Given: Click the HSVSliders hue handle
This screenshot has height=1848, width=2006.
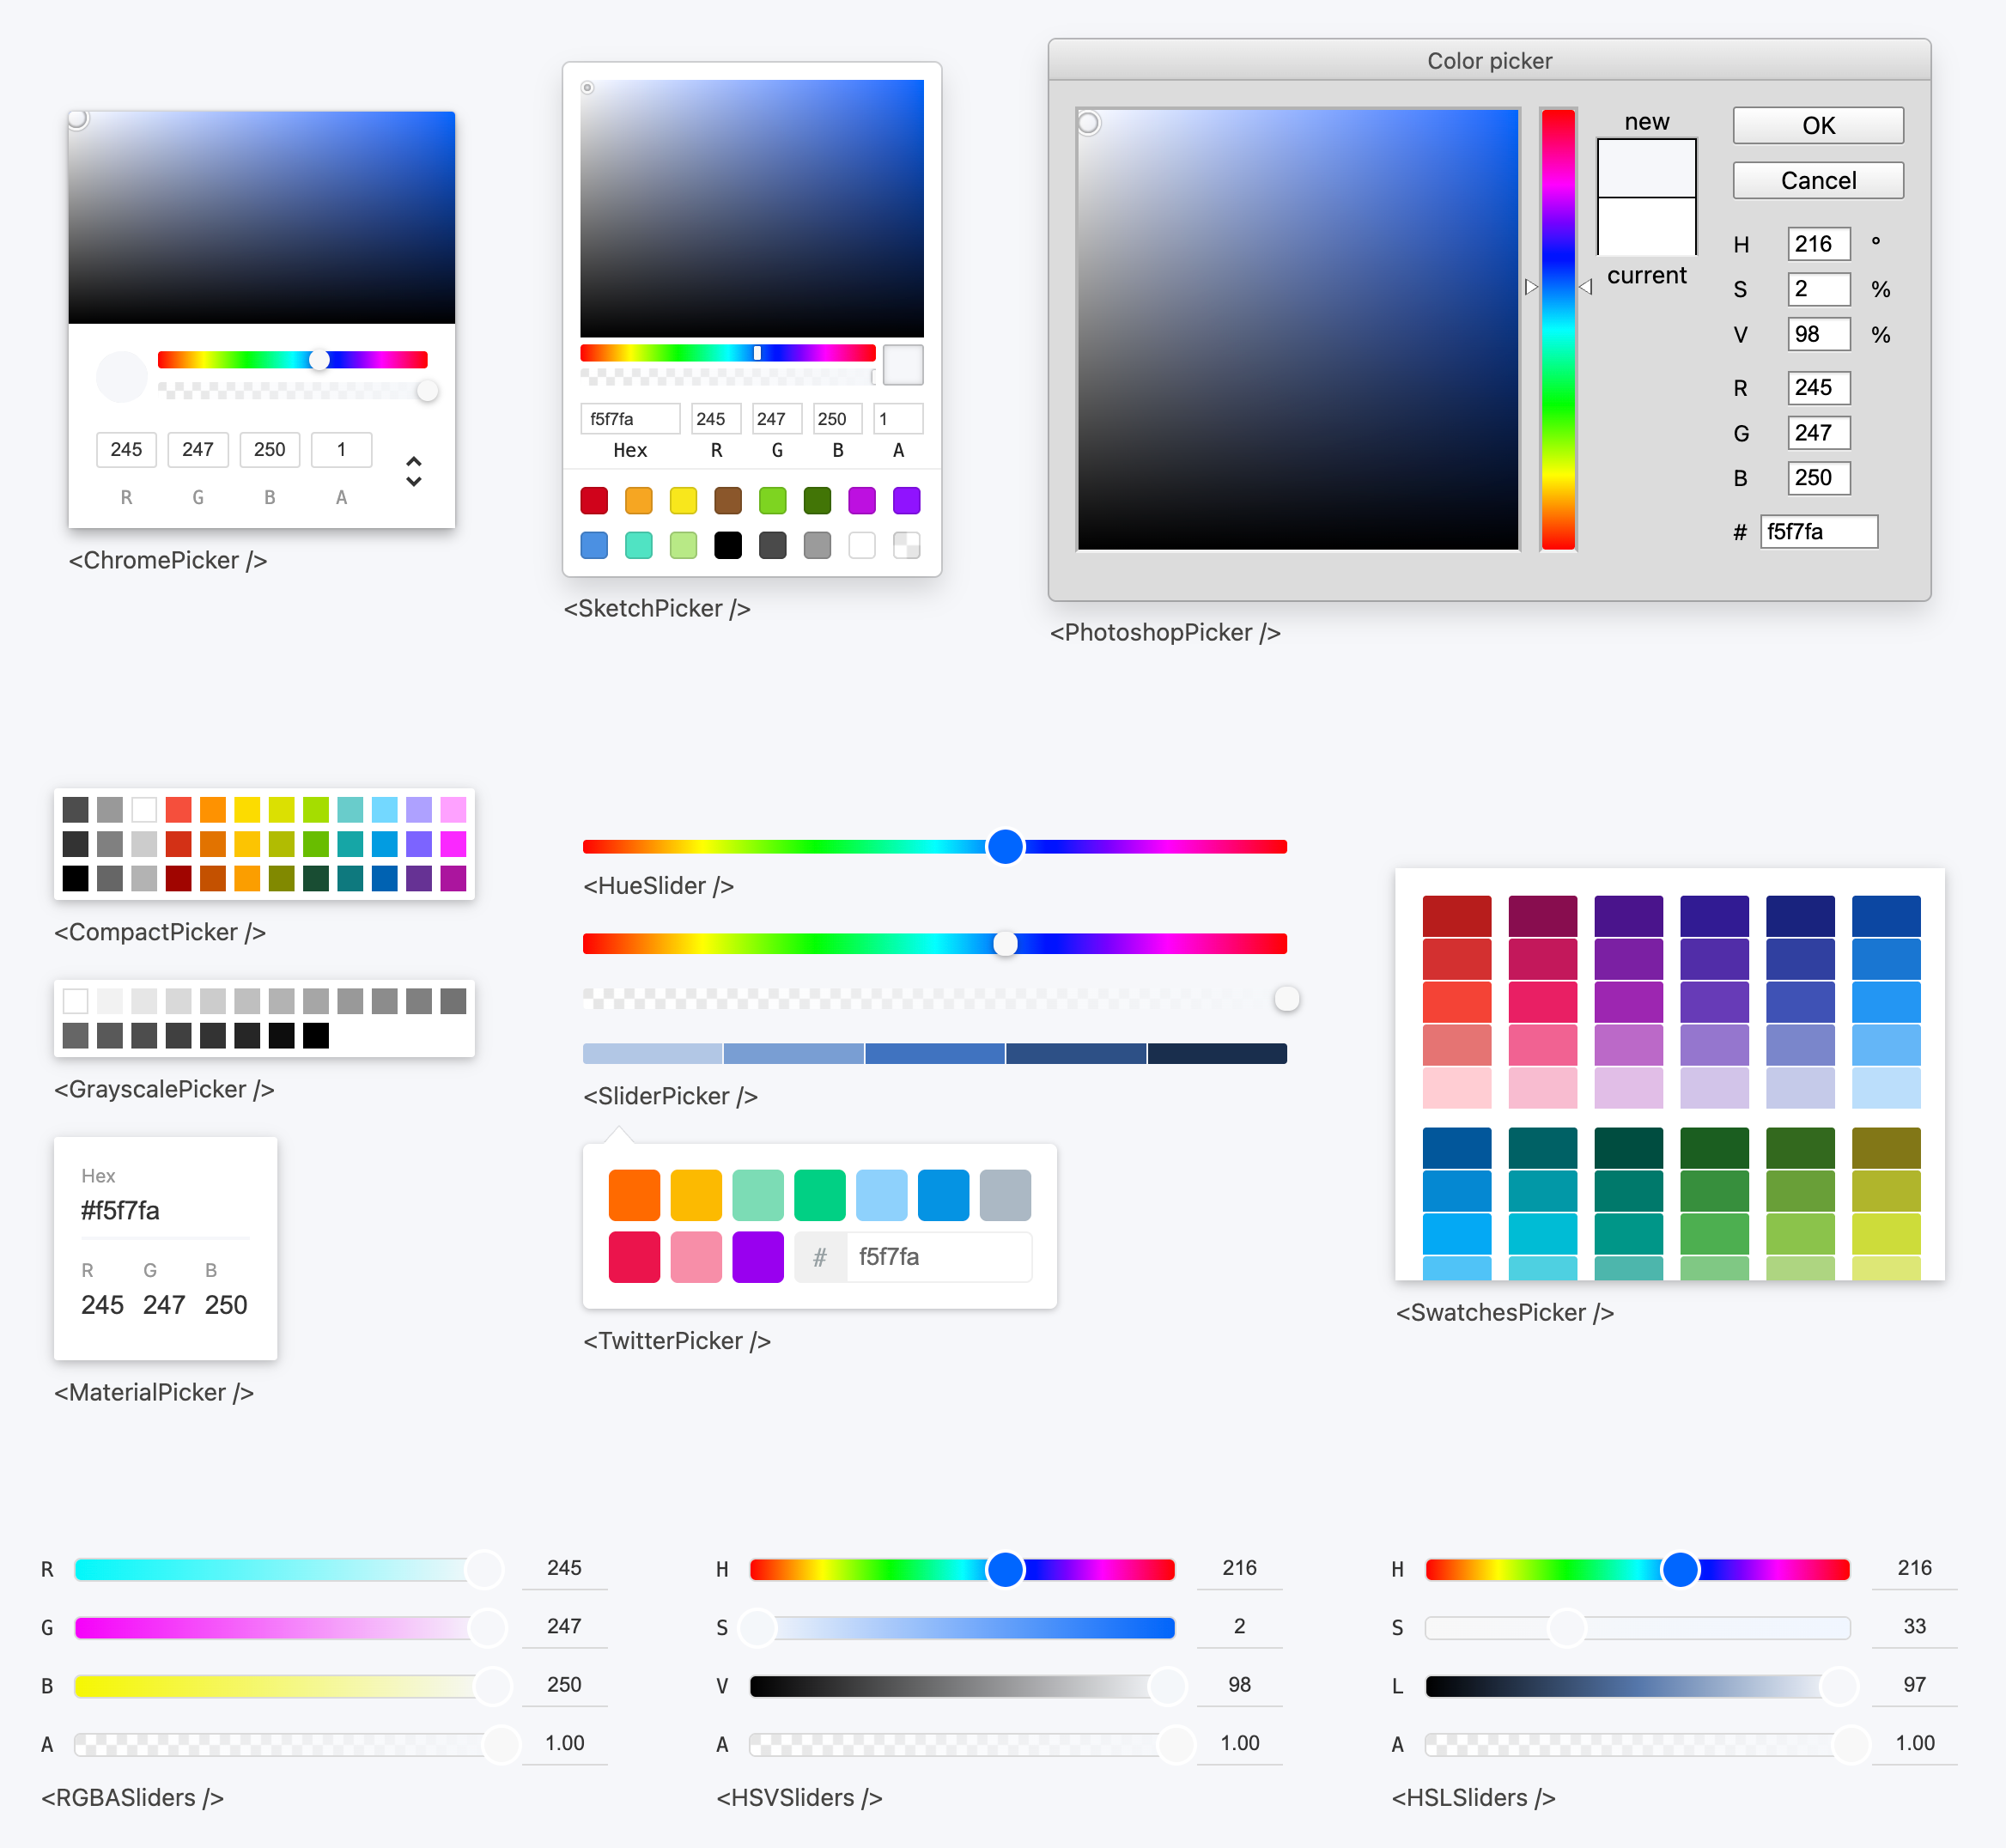Looking at the screenshot, I should coord(1005,1569).
